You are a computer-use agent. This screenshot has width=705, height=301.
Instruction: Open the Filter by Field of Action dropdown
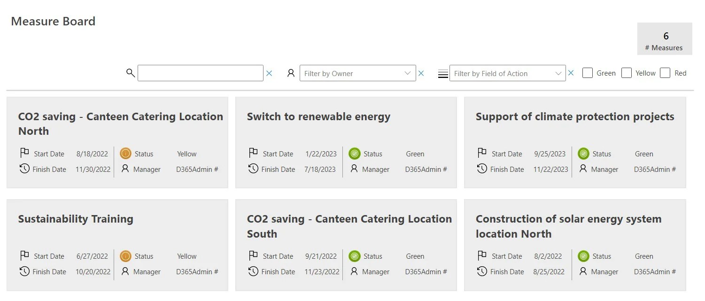click(505, 73)
